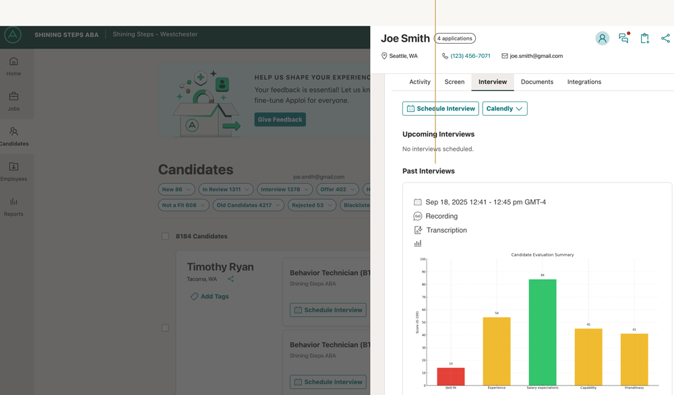
Task: Click the clipboard add-note icon
Action: click(644, 38)
